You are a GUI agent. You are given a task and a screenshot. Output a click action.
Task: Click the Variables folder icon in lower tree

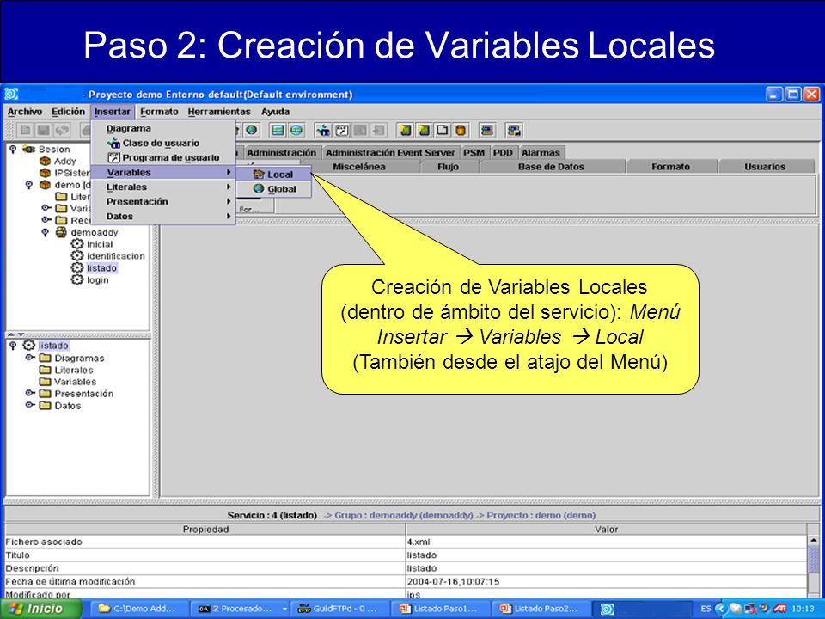46,382
